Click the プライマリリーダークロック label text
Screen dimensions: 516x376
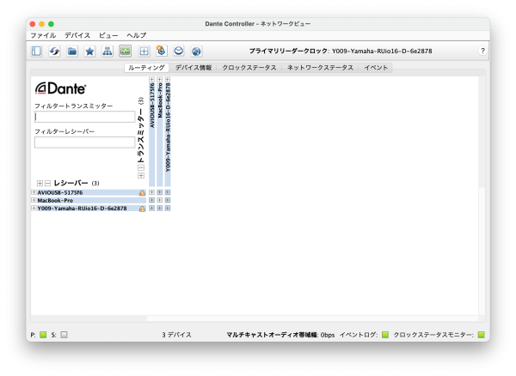289,51
